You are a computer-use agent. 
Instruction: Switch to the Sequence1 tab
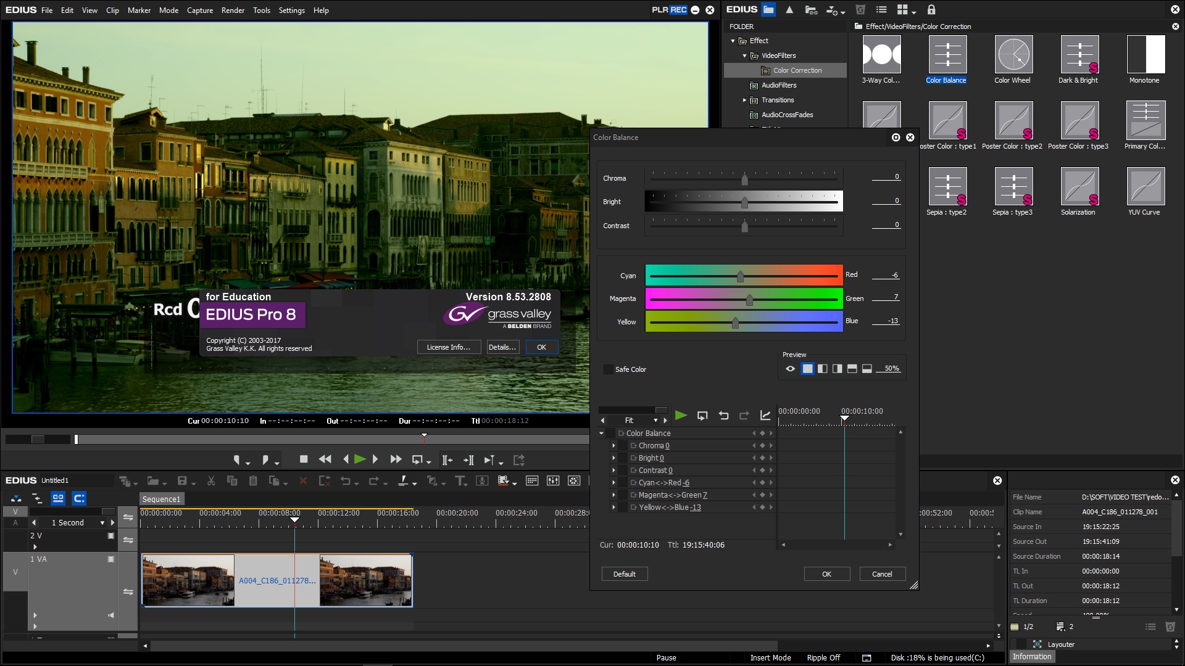click(161, 499)
